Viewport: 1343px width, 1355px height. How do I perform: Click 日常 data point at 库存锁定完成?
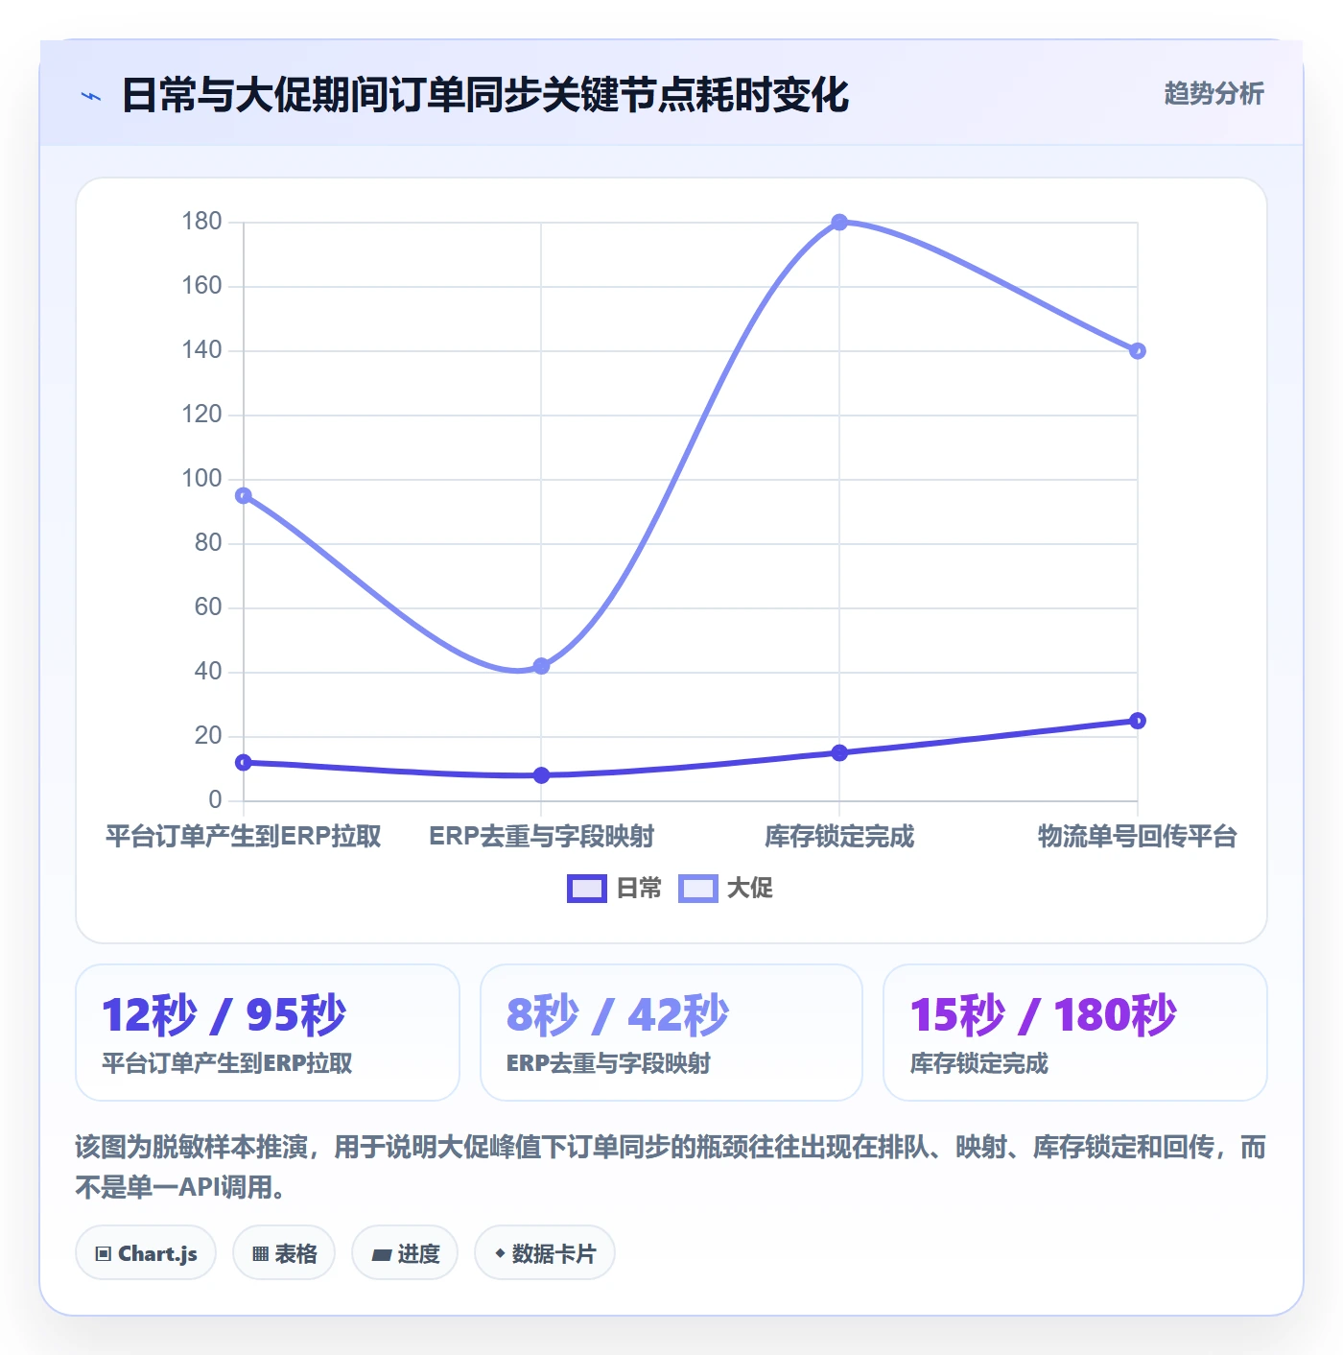tap(839, 753)
